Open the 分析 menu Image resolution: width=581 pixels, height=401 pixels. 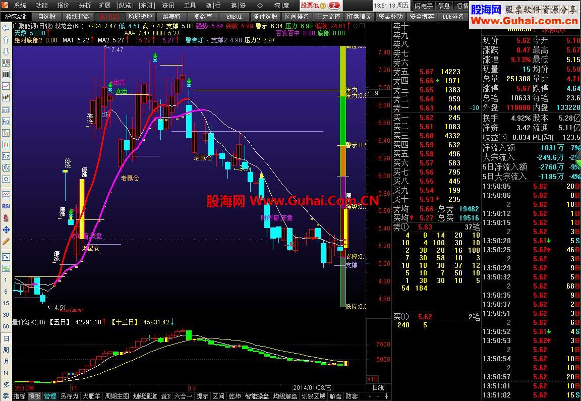(85, 5)
